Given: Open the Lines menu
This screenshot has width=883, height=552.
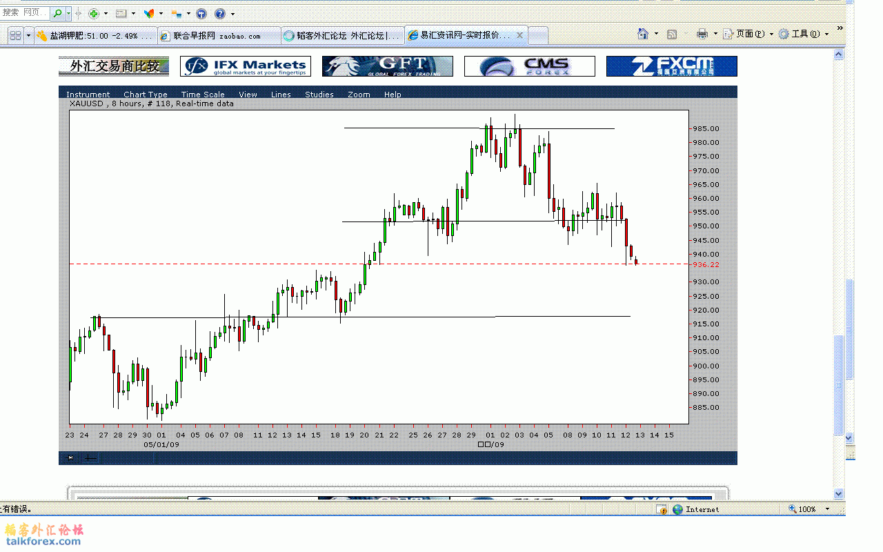Looking at the screenshot, I should tap(281, 95).
